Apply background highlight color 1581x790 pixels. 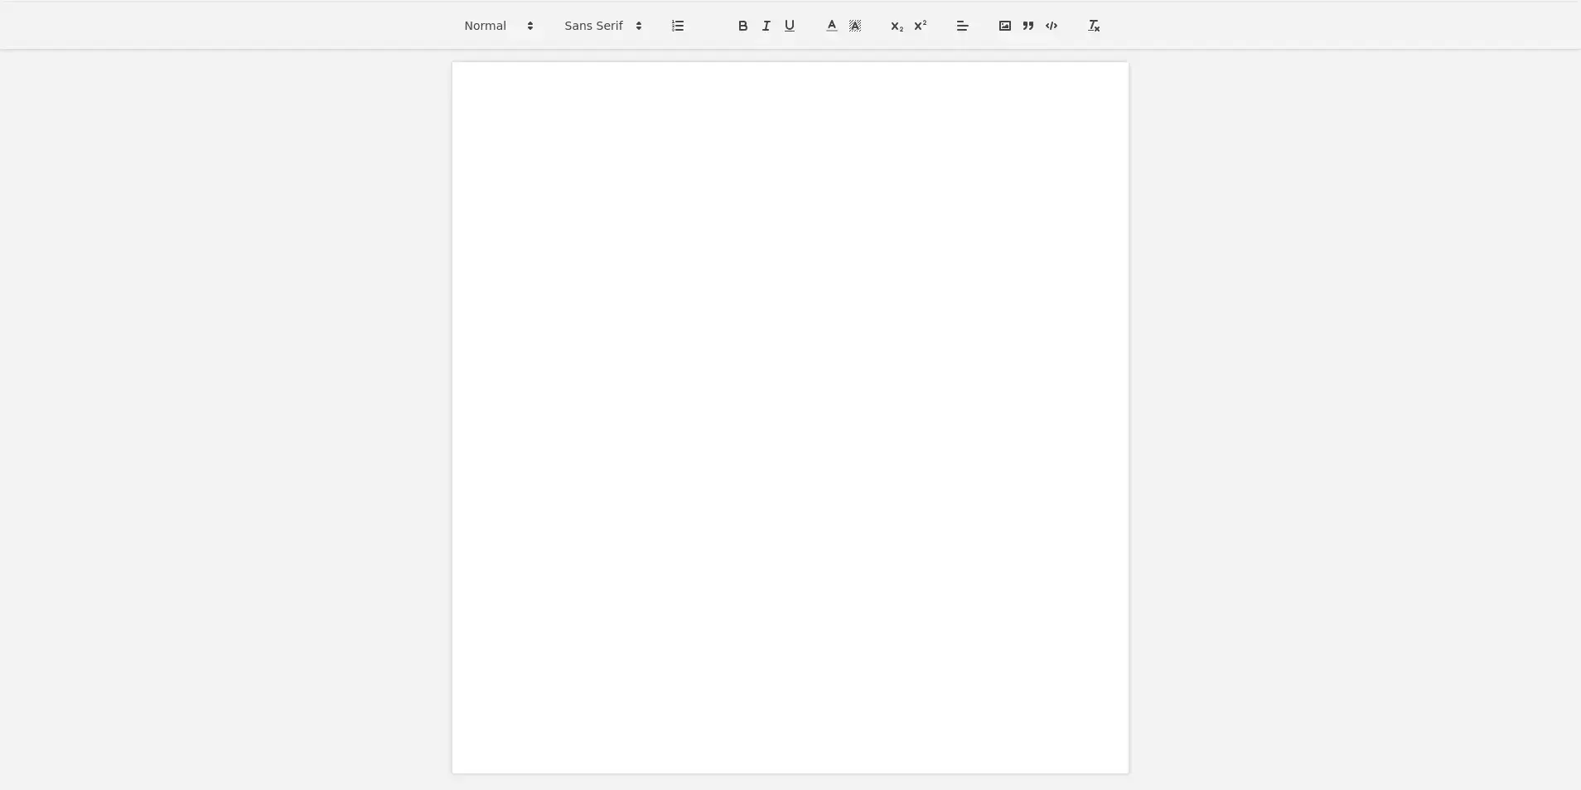click(x=855, y=26)
